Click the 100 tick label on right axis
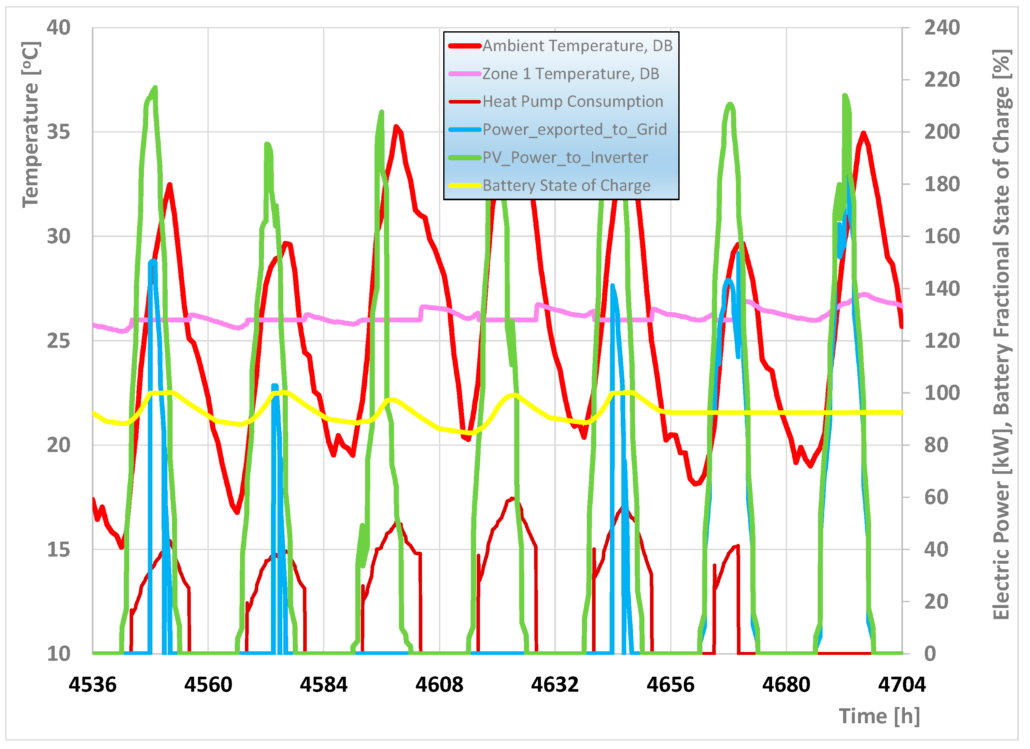The image size is (1030, 749). (x=942, y=393)
